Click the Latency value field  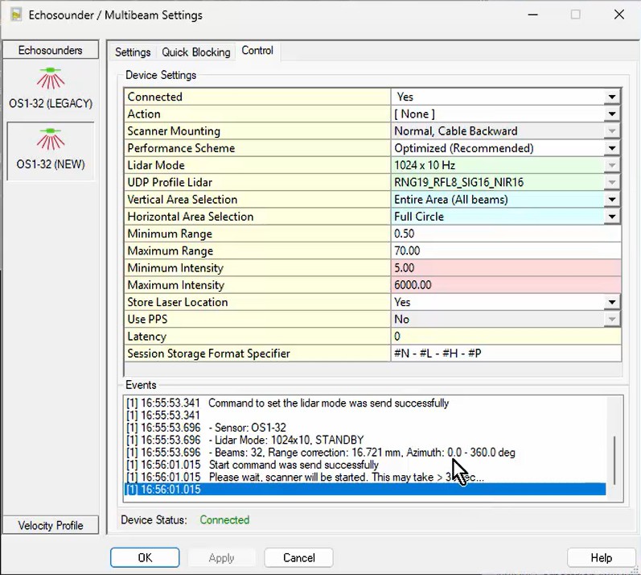click(506, 337)
